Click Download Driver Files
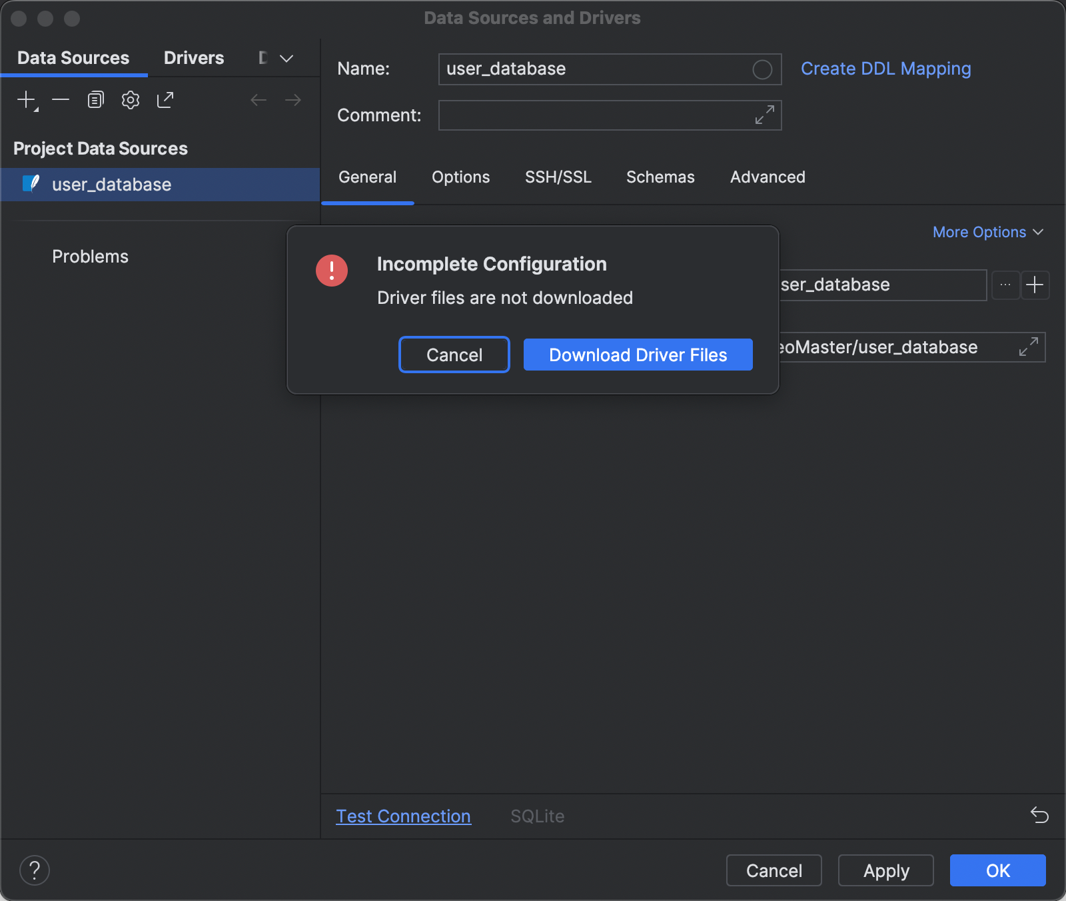This screenshot has height=901, width=1066. point(638,355)
